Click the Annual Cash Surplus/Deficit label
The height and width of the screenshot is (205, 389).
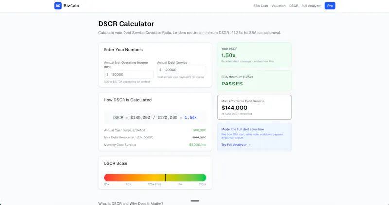124,130
